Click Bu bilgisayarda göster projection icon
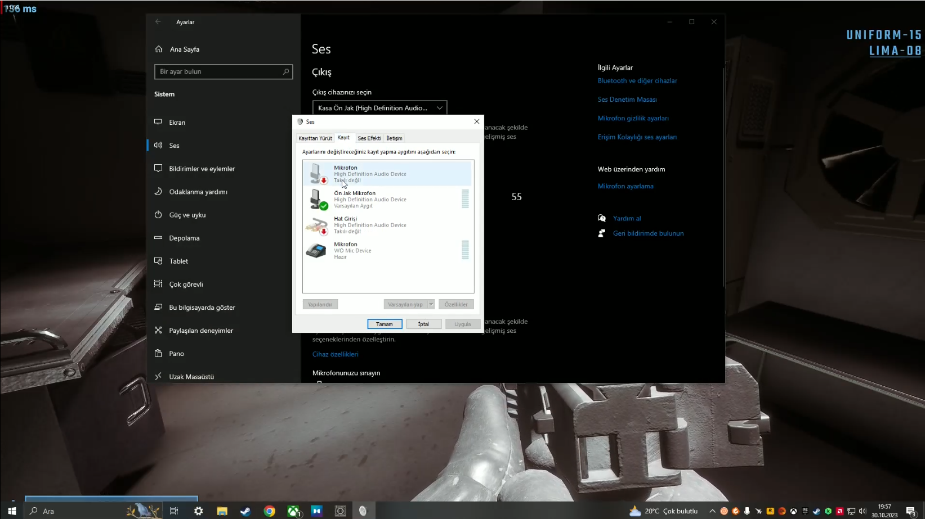 158,307
